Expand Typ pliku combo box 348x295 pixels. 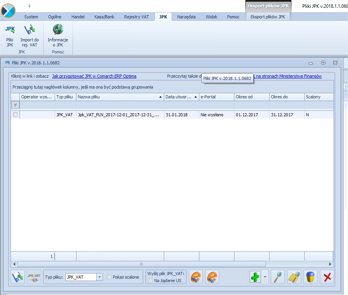[x=99, y=277]
